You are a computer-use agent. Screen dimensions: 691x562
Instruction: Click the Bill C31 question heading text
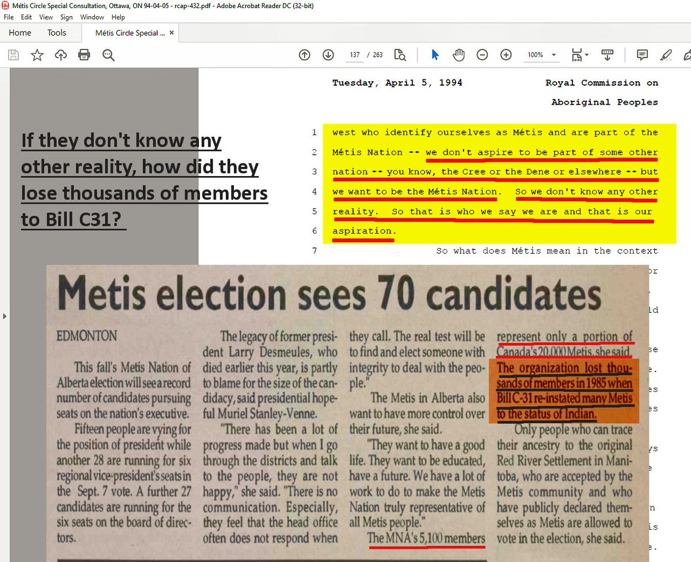point(144,179)
